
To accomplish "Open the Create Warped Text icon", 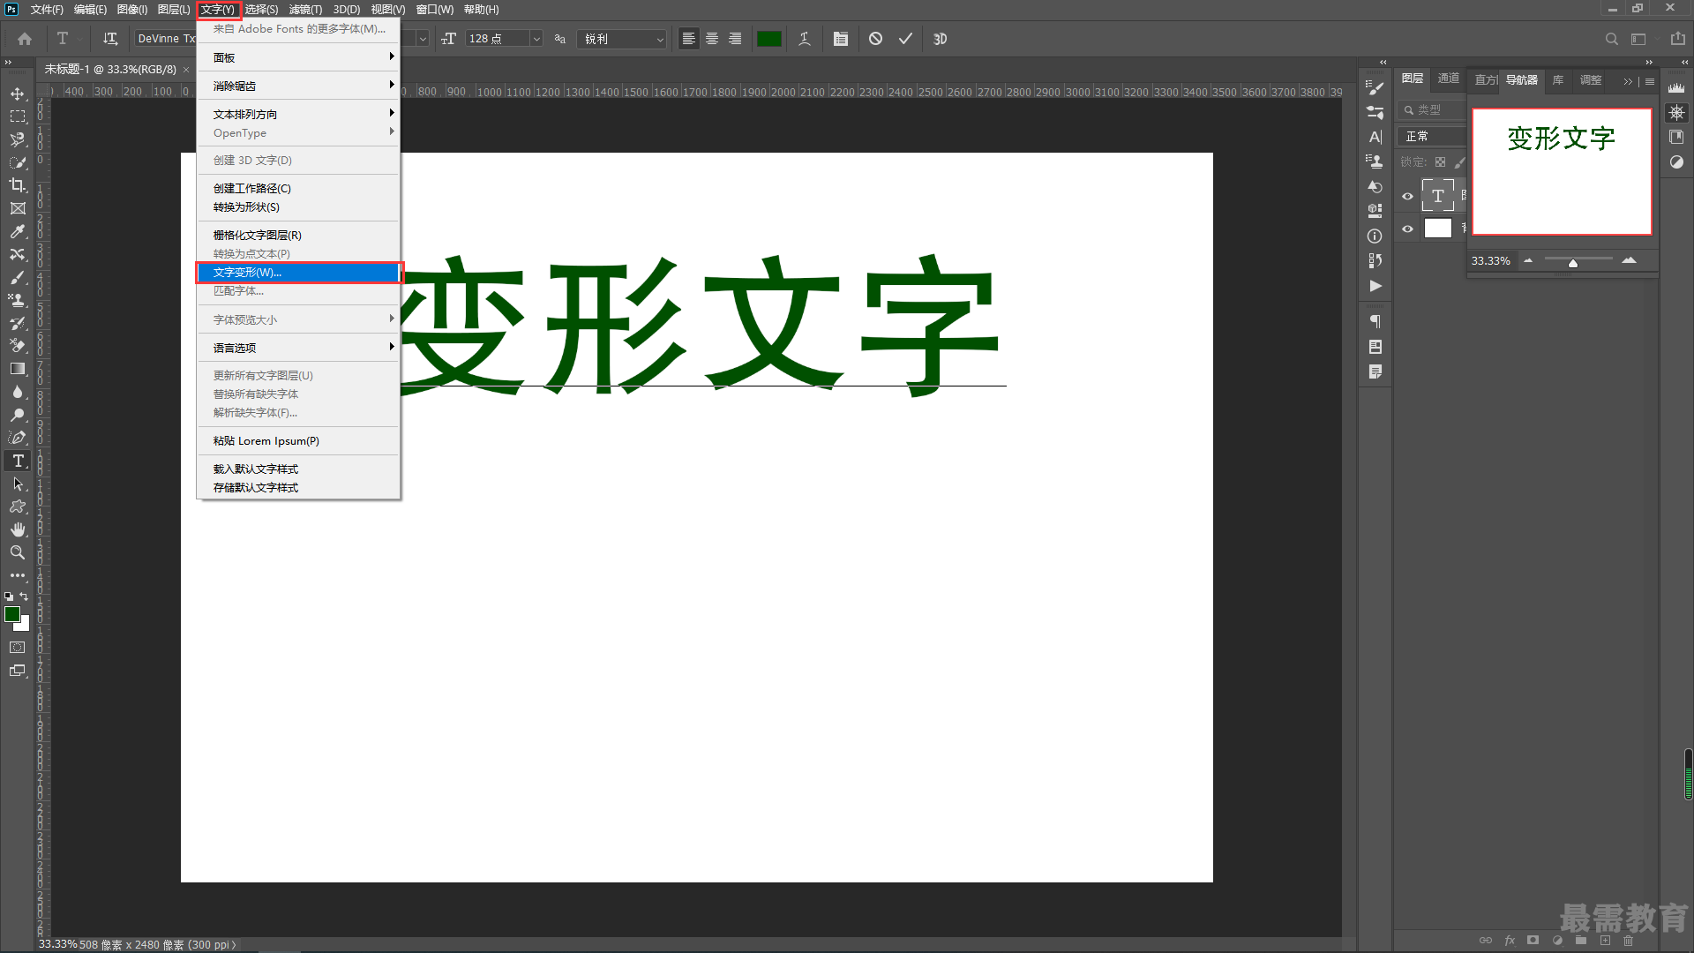I will click(805, 39).
